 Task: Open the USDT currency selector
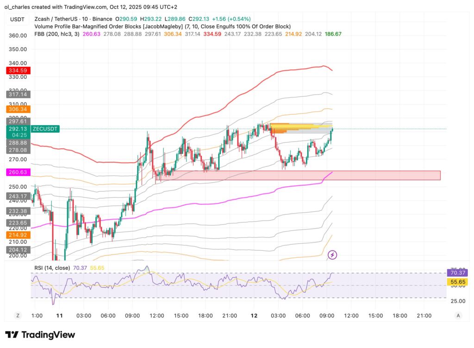pos(18,19)
